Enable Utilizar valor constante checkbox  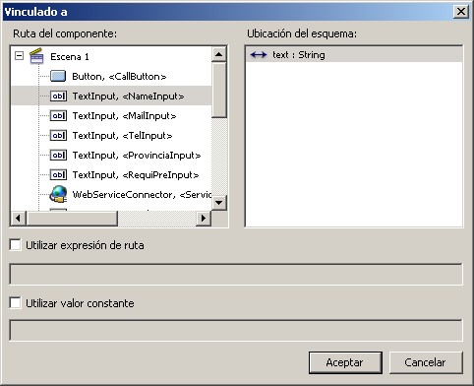15,302
